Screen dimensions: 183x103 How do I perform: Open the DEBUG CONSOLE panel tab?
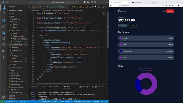click(x=55, y=87)
